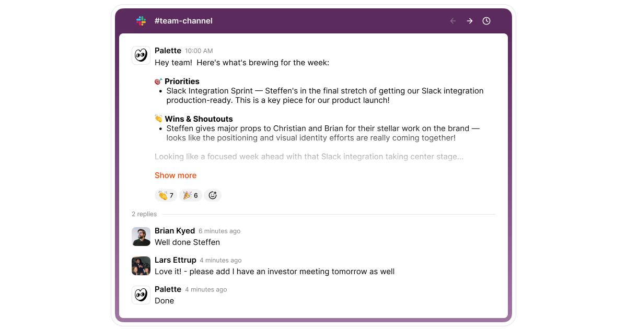Open the #team-channel title
Image resolution: width=627 pixels, height=329 pixels.
(x=183, y=21)
